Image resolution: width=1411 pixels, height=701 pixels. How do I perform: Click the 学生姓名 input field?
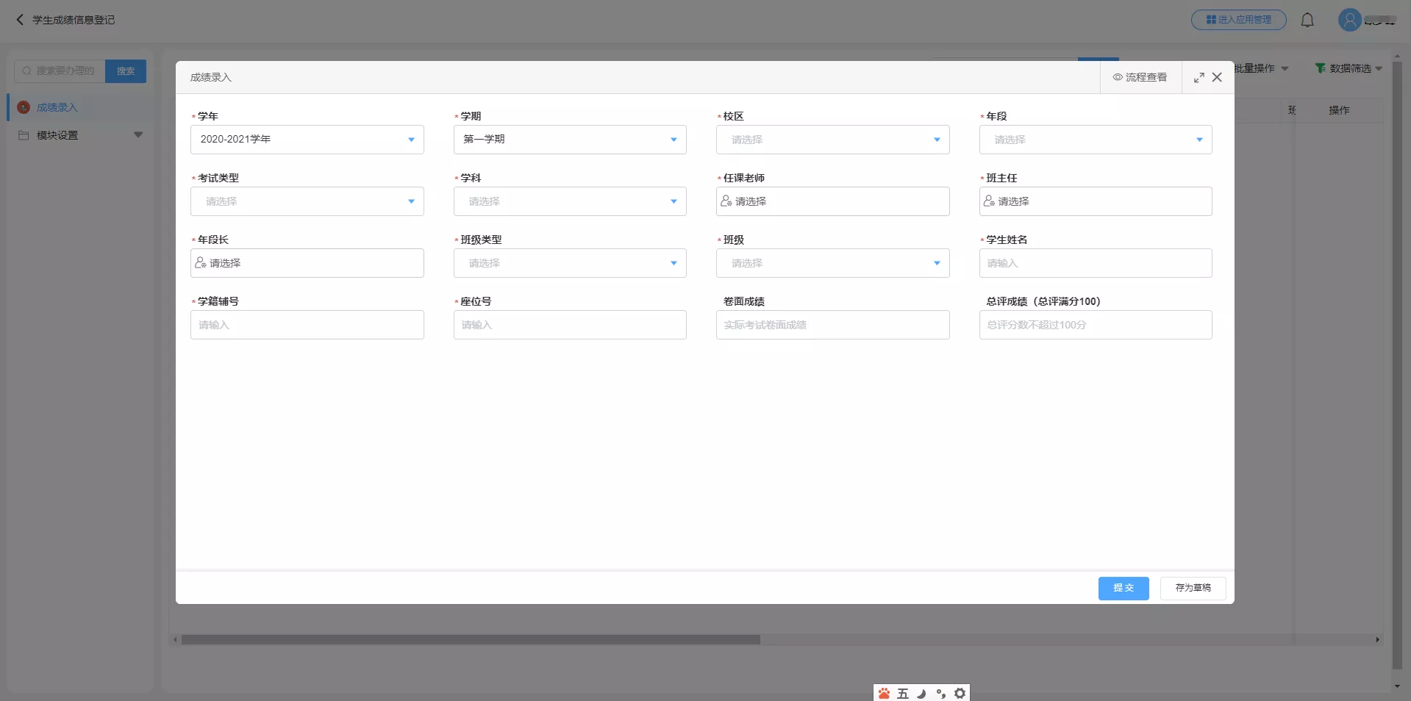(x=1096, y=263)
